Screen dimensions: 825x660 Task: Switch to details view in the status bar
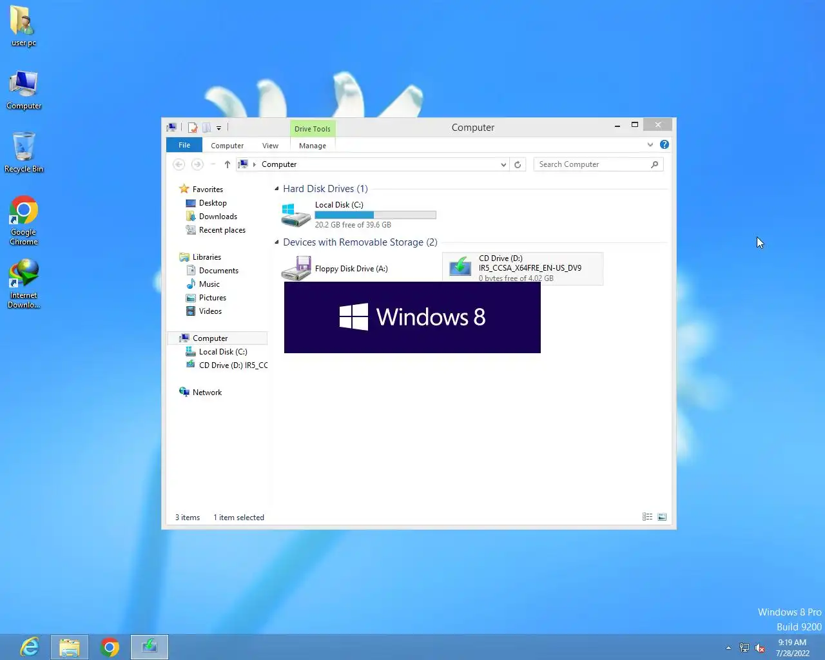tap(647, 517)
